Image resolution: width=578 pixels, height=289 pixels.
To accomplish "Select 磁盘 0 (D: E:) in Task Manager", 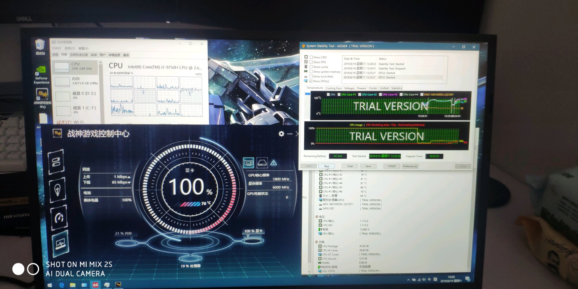I will click(77, 96).
